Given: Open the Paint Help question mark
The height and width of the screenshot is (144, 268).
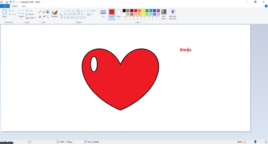Looking at the screenshot, I should point(266,6).
